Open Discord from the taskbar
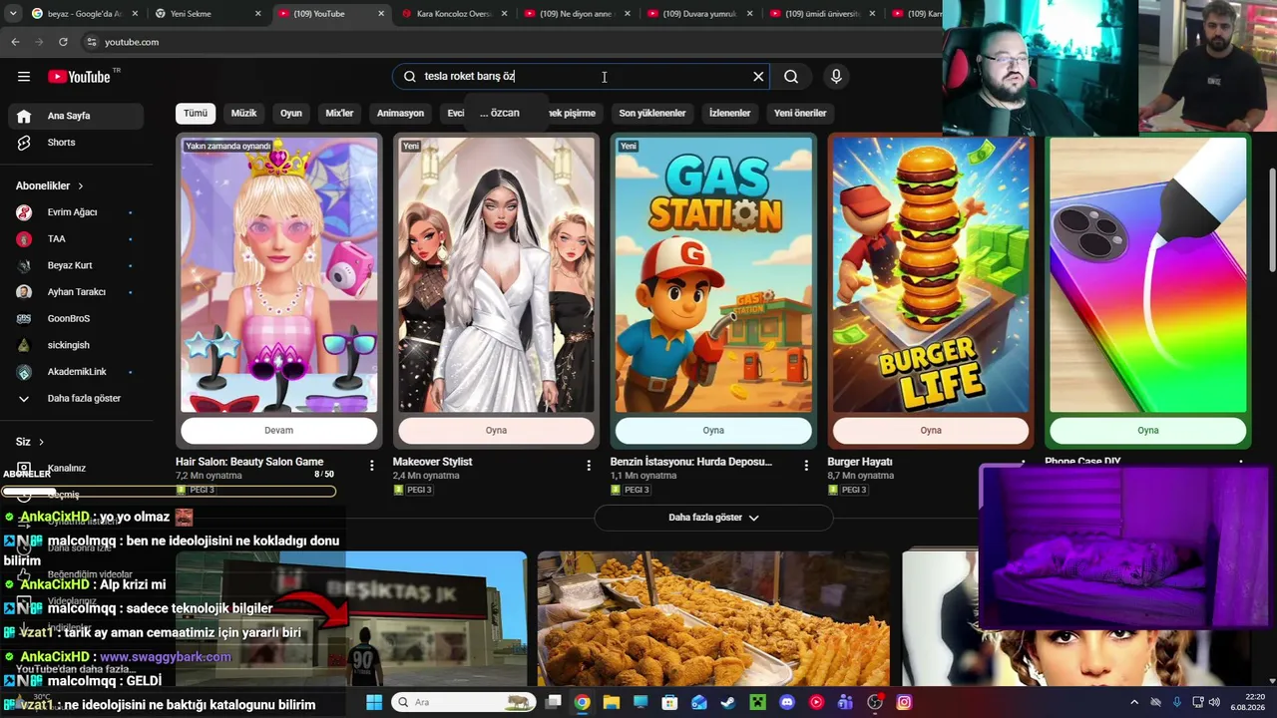Screen dimensions: 1277x718 787,702
